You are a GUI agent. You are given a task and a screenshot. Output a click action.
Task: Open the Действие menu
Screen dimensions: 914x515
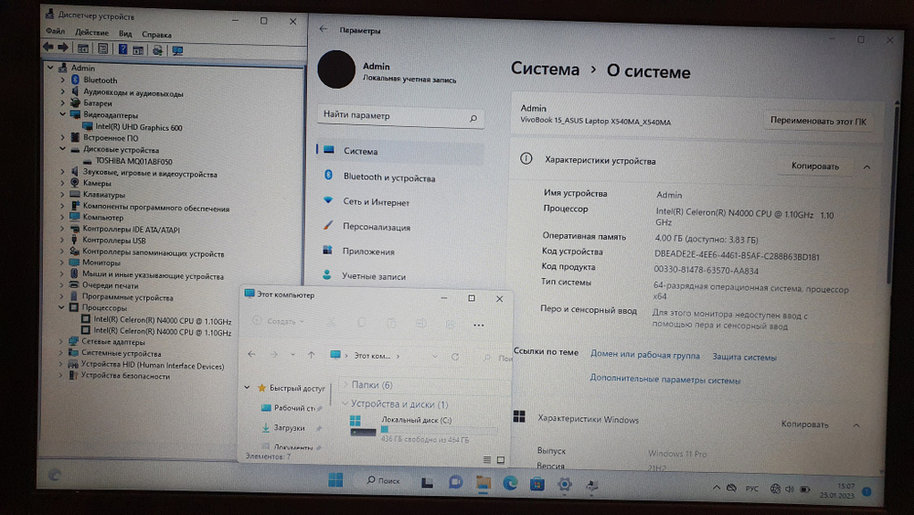click(x=91, y=33)
